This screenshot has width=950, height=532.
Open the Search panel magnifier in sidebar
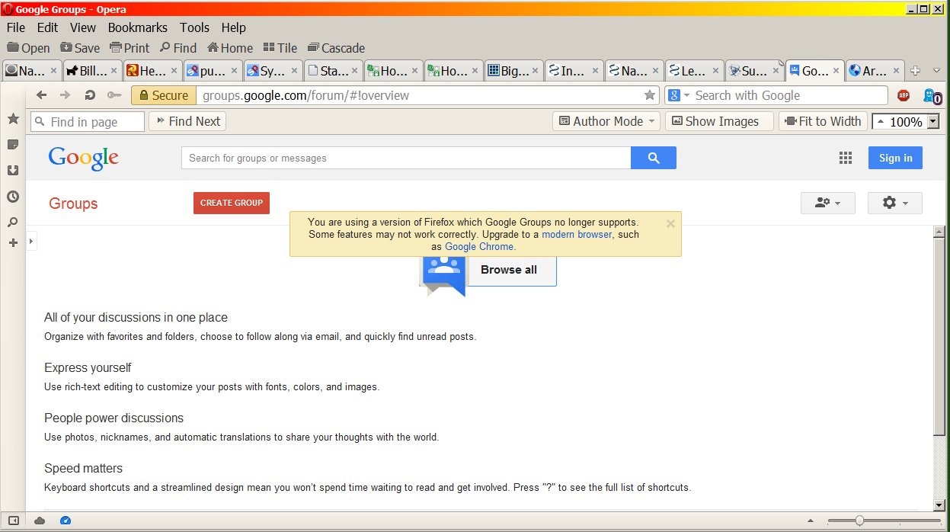point(13,223)
